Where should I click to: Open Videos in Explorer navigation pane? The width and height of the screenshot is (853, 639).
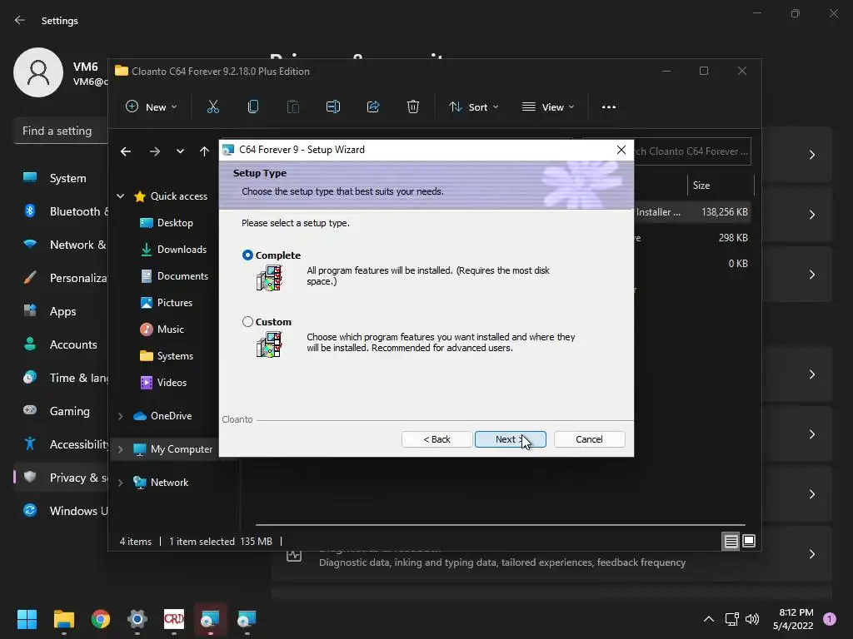163,383
